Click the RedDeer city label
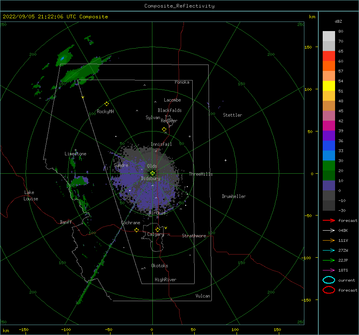 click(169, 121)
